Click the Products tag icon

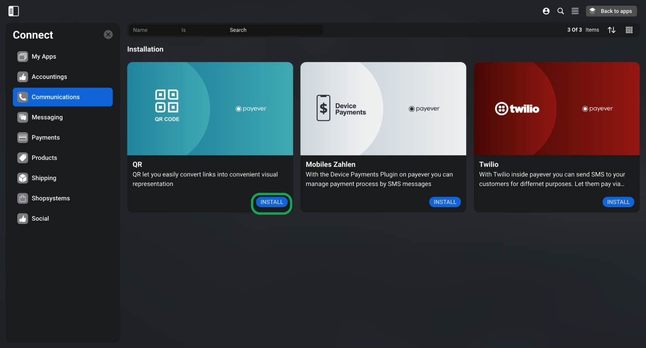(x=23, y=158)
